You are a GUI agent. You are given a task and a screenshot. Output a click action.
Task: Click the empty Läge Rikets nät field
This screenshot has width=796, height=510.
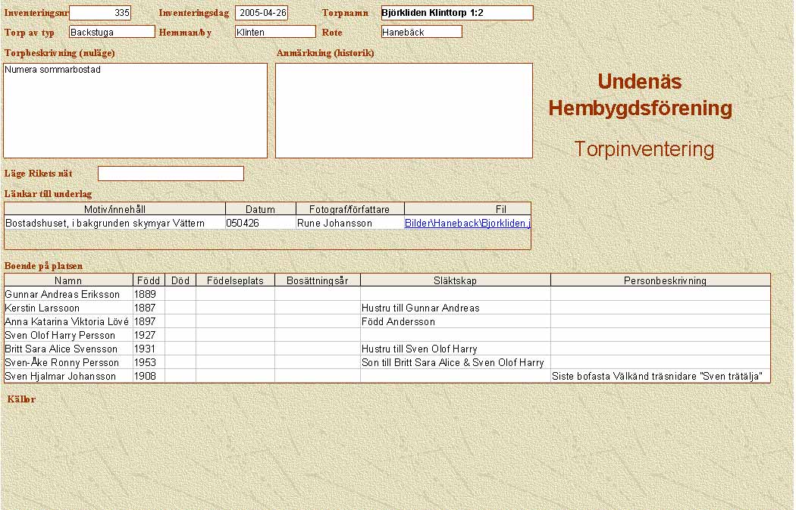tap(171, 174)
